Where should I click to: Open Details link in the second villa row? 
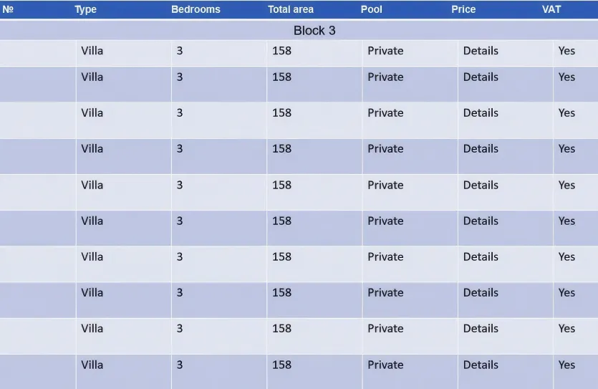481,77
